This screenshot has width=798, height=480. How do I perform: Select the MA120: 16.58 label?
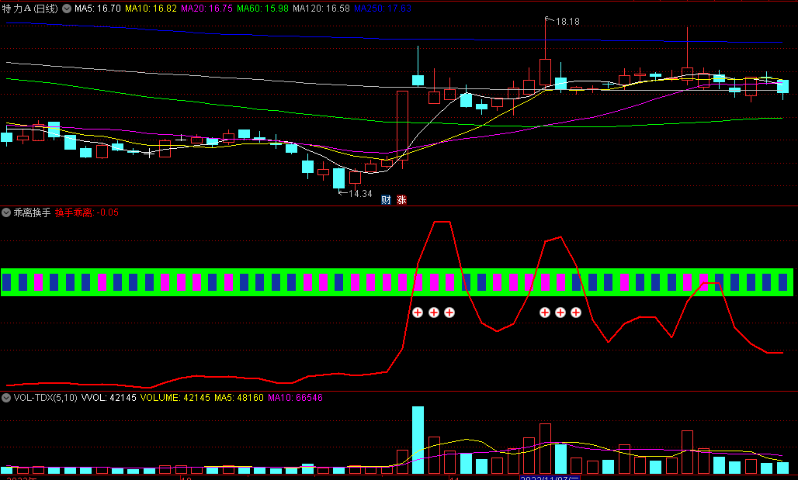[x=321, y=9]
